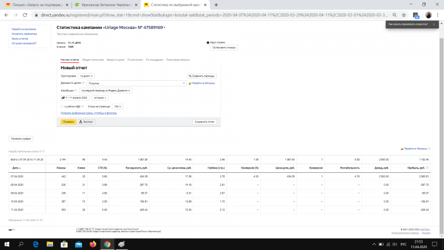Open the browser extension icon beside the star
The height and width of the screenshot is (250, 444).
pos(416,15)
